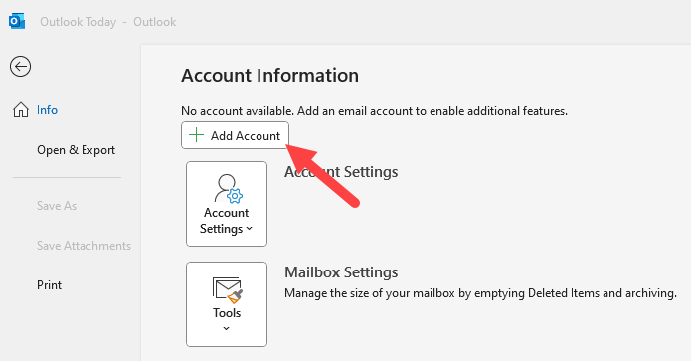The height and width of the screenshot is (361, 691).
Task: Click the back arrow circle icon
Action: pos(20,67)
